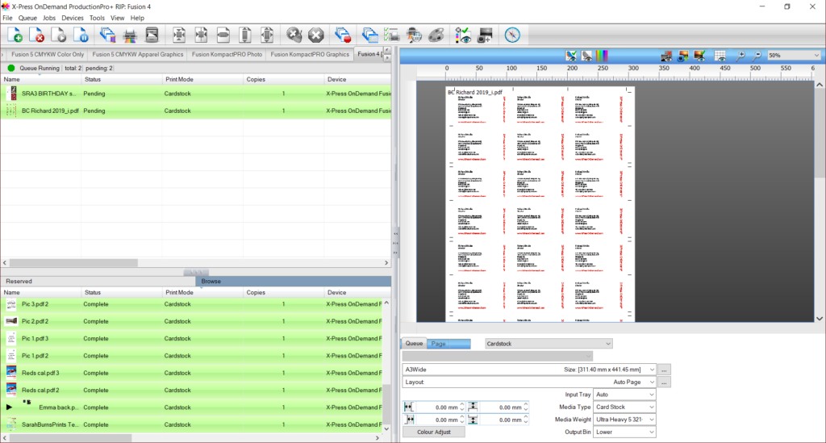Viewport: 826px width, 443px height.
Task: Open the A3Wide page size dropdown
Action: coord(529,370)
